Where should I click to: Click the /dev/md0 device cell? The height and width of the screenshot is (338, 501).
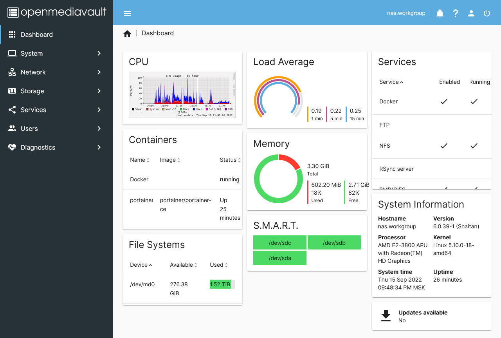point(142,284)
